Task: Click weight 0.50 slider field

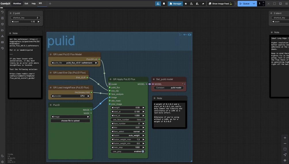Action: pos(128,108)
